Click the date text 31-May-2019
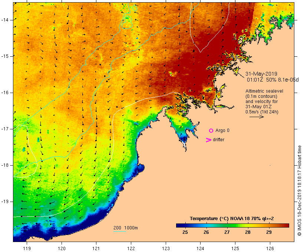The height and width of the screenshot is (252, 304). click(261, 74)
